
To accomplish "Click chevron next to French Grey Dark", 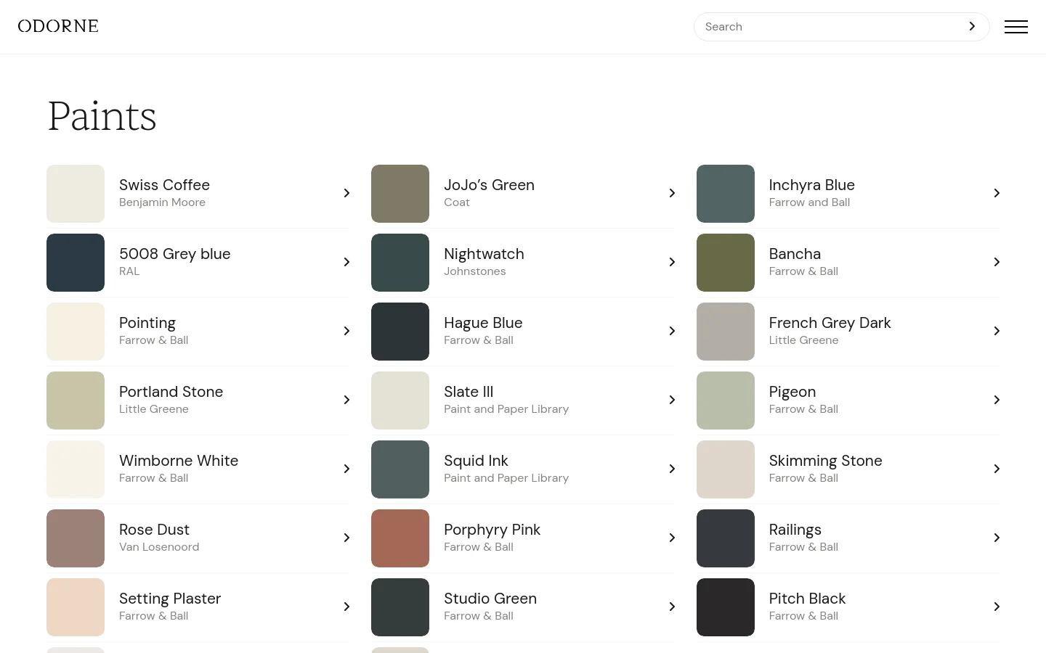I will (x=997, y=331).
